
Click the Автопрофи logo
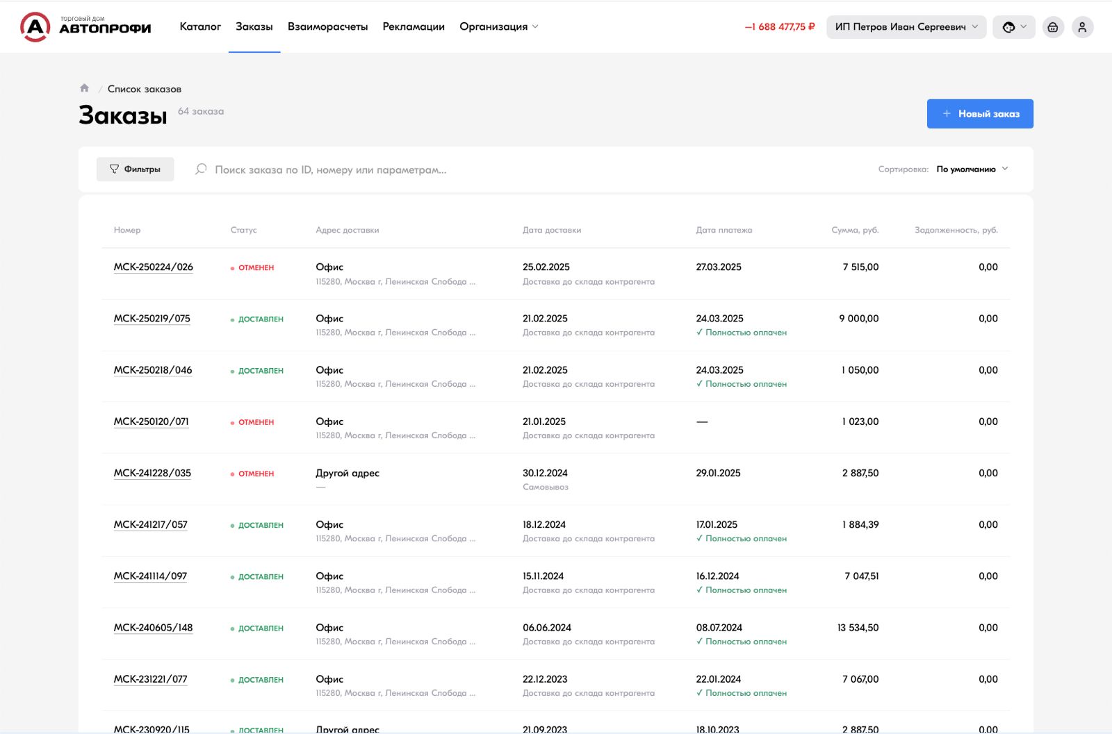85,27
